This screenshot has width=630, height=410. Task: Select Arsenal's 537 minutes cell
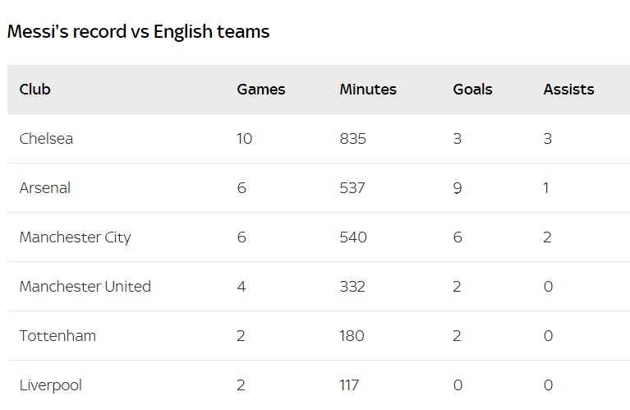coord(352,187)
